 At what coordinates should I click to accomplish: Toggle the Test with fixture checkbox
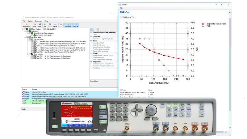click(30, 40)
